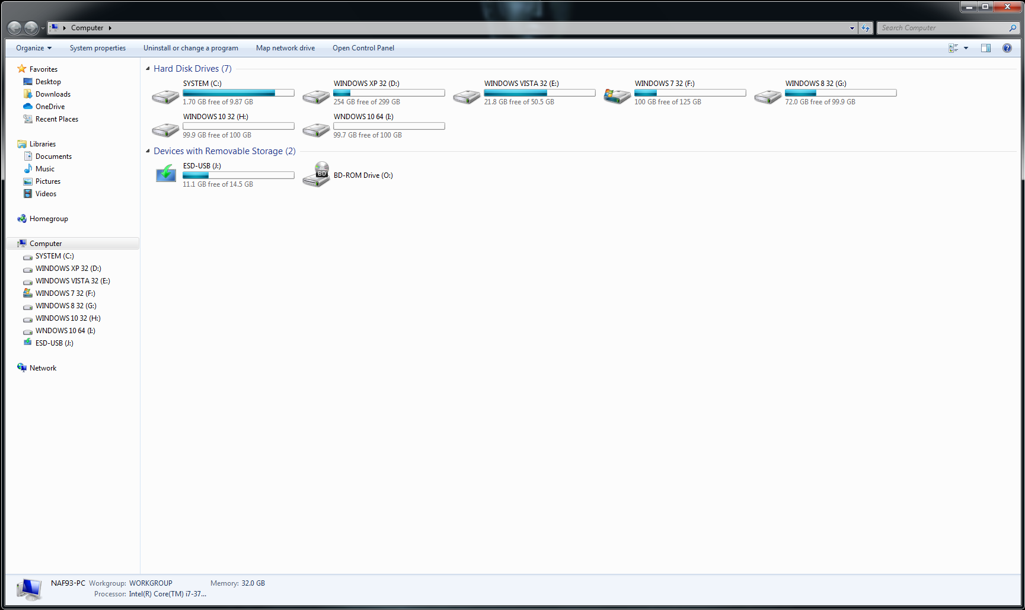Collapse Devices with Removable Storage group

(148, 151)
